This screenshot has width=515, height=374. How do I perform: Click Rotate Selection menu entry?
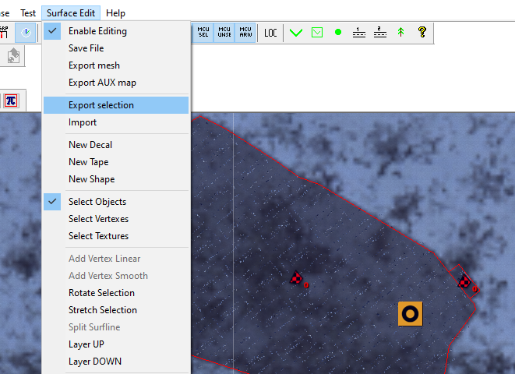[101, 293]
